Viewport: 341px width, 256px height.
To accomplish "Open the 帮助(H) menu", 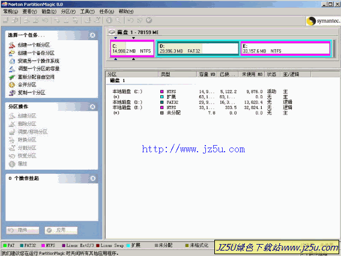I will click(126, 11).
